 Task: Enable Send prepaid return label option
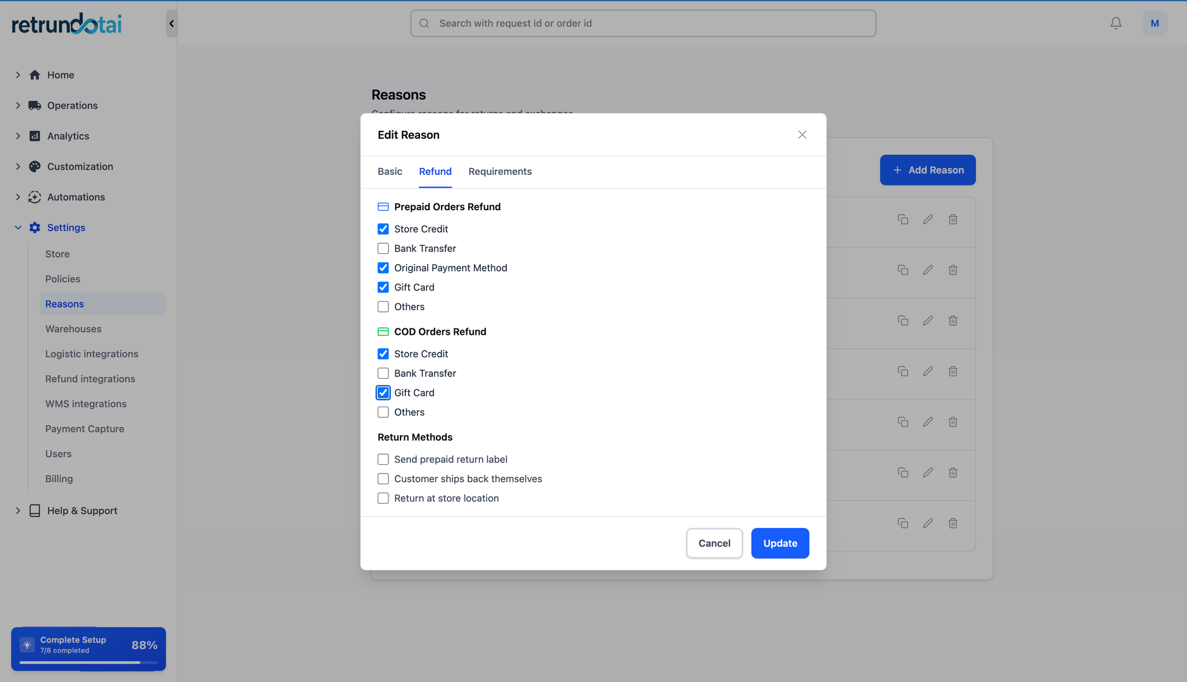(x=383, y=459)
